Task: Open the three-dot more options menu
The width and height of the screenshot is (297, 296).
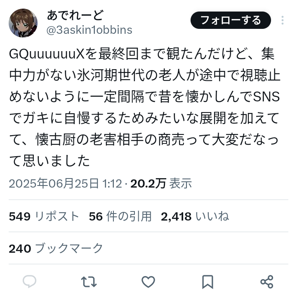Action: click(x=283, y=20)
